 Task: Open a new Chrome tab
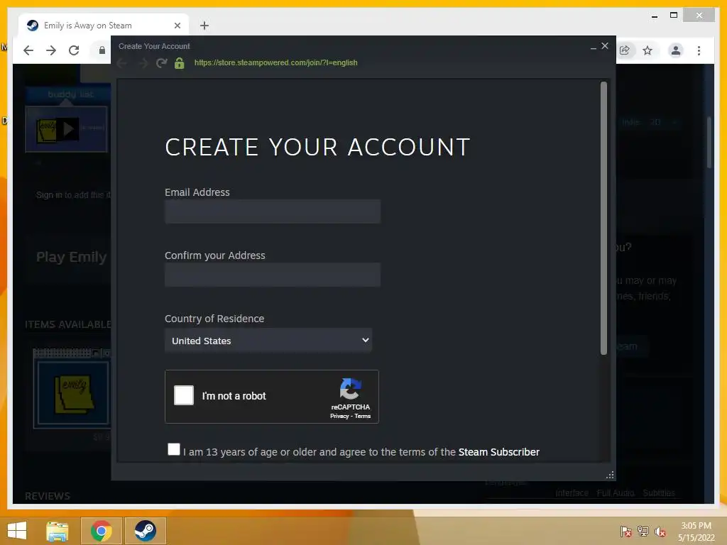tap(204, 26)
